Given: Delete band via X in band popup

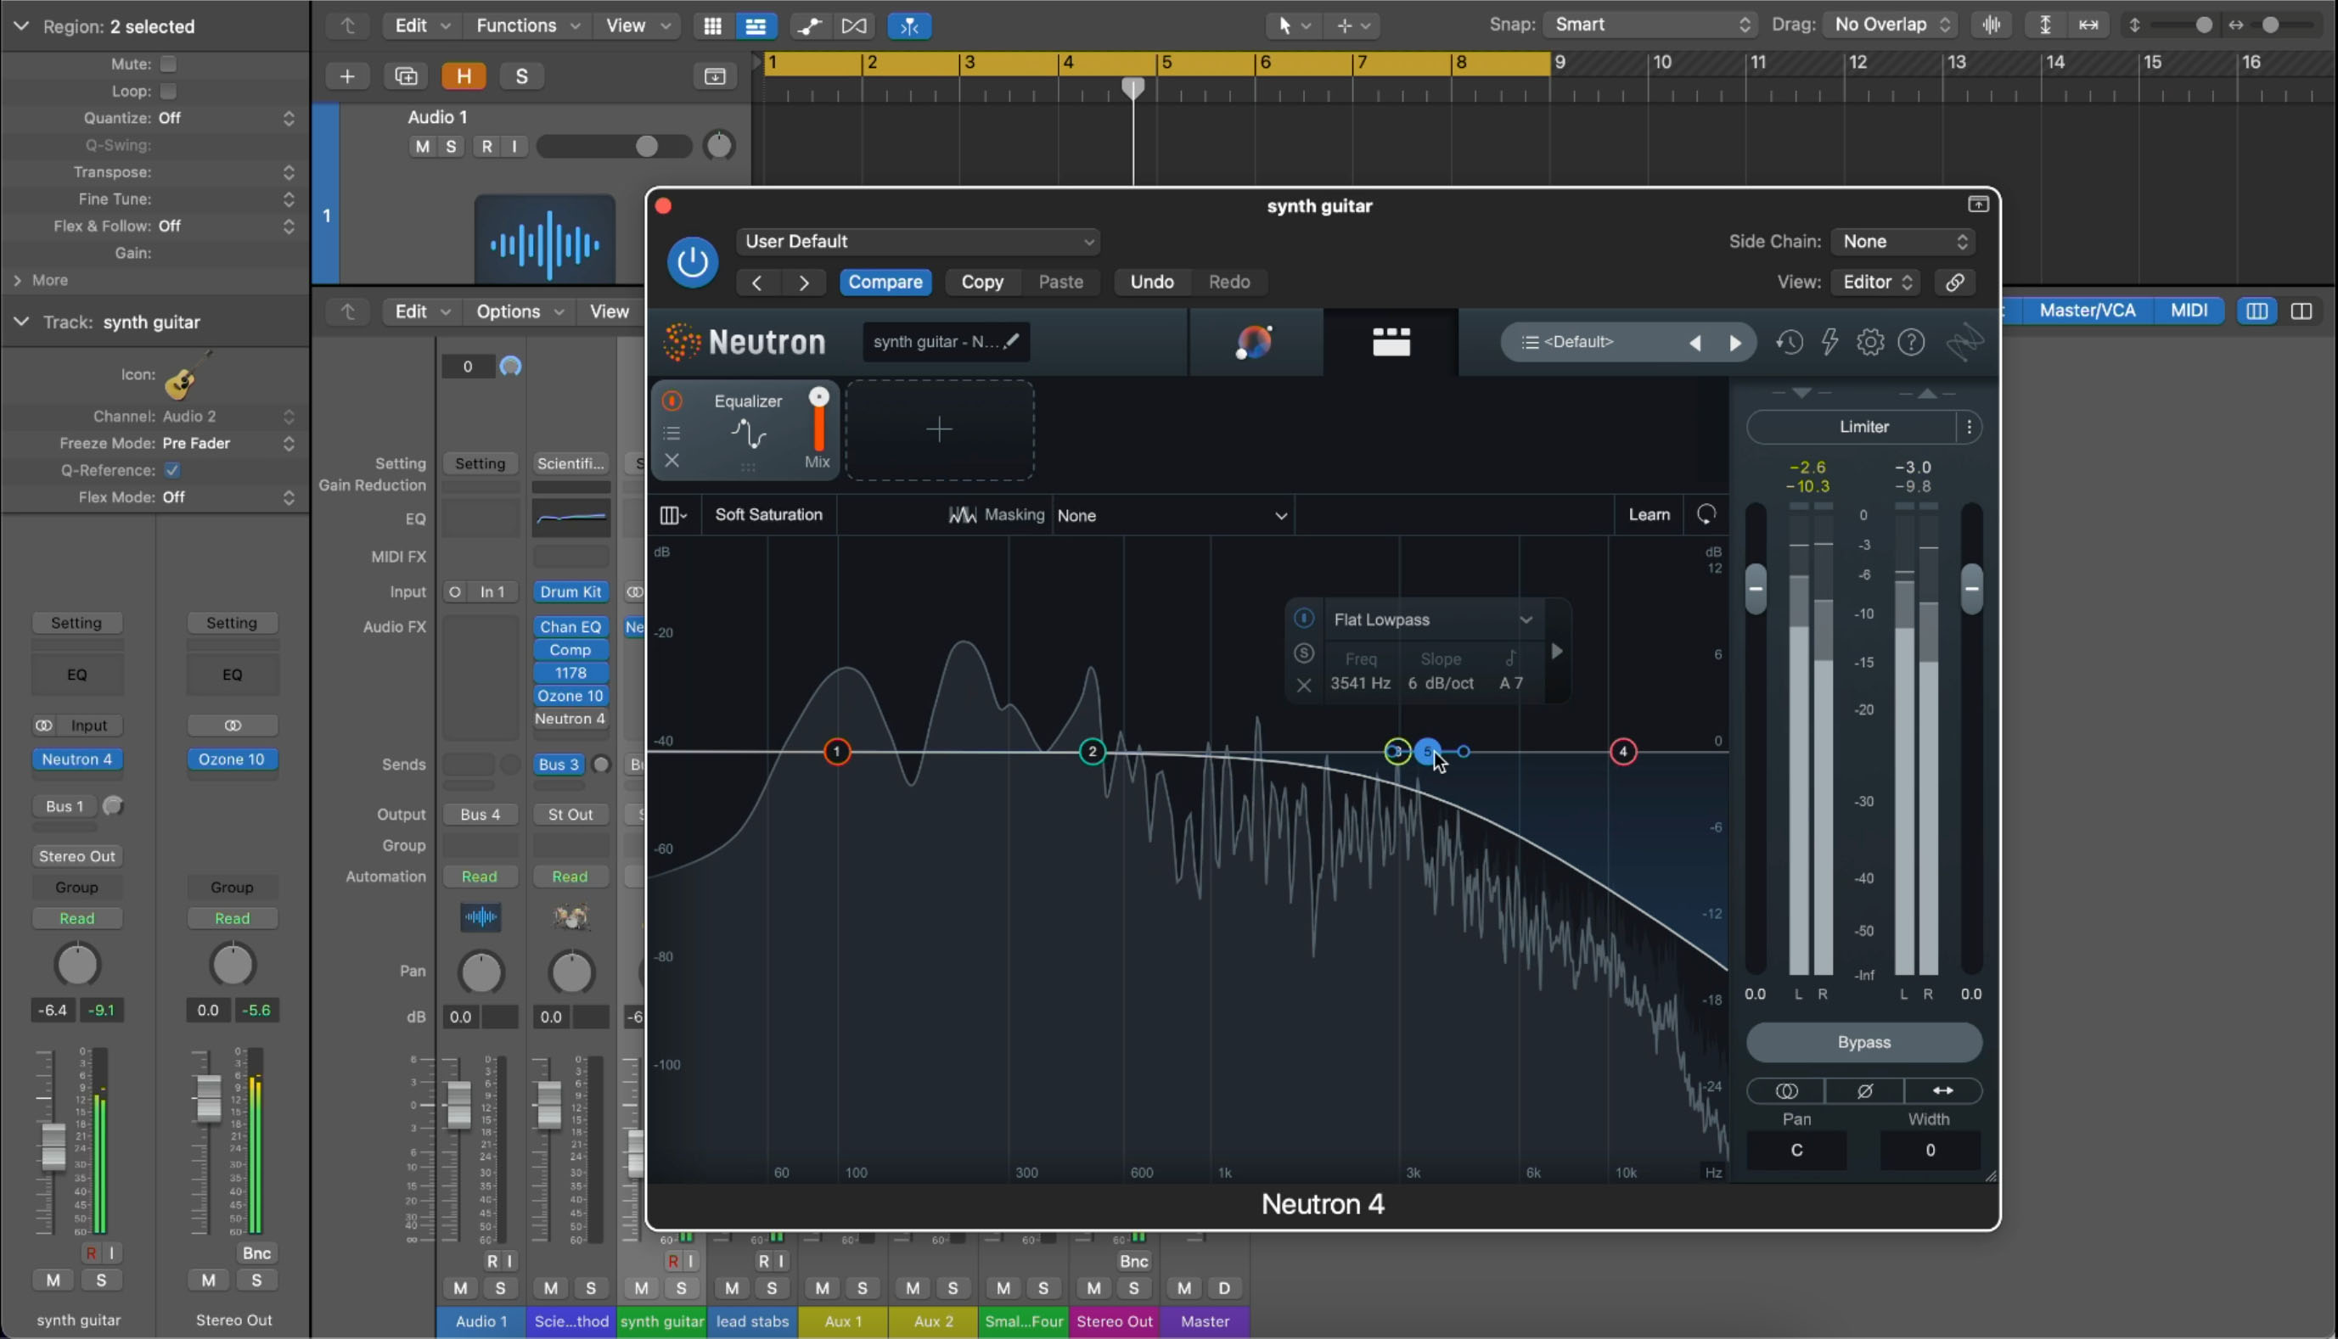Looking at the screenshot, I should [1303, 685].
